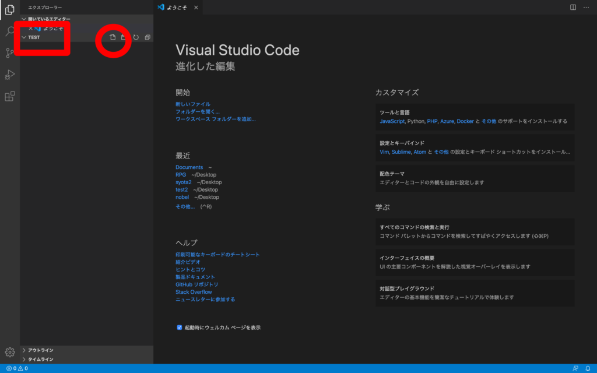Screen dimensions: 597x373
Task: Open the Stack Overflow link
Action: (x=194, y=292)
